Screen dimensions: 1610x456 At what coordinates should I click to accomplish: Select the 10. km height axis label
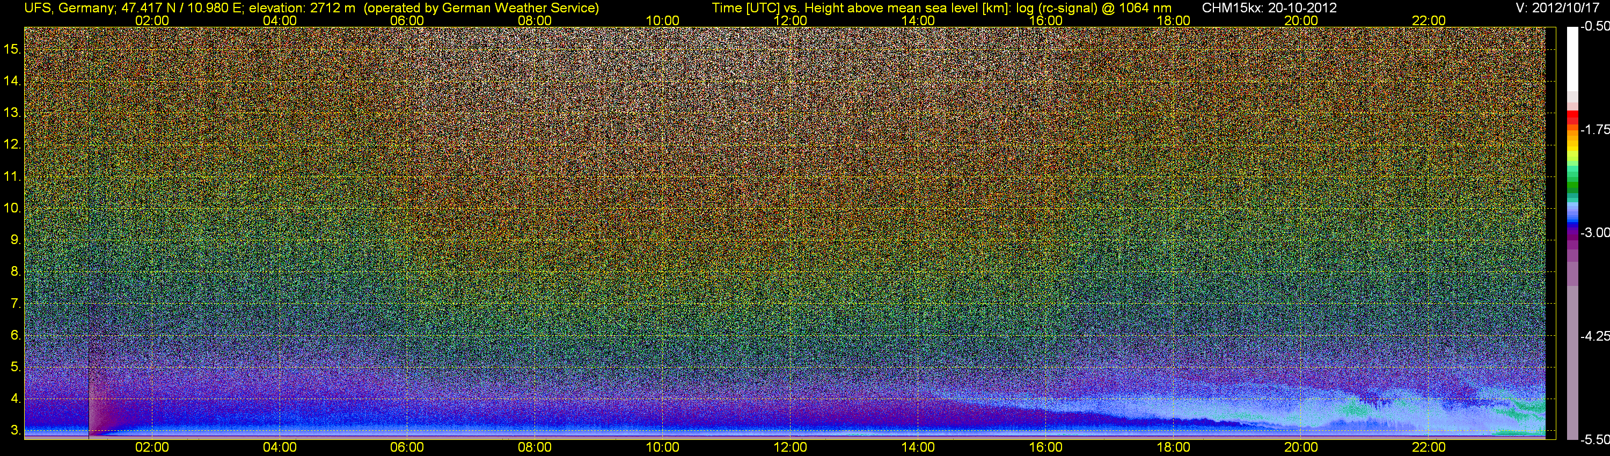point(12,208)
